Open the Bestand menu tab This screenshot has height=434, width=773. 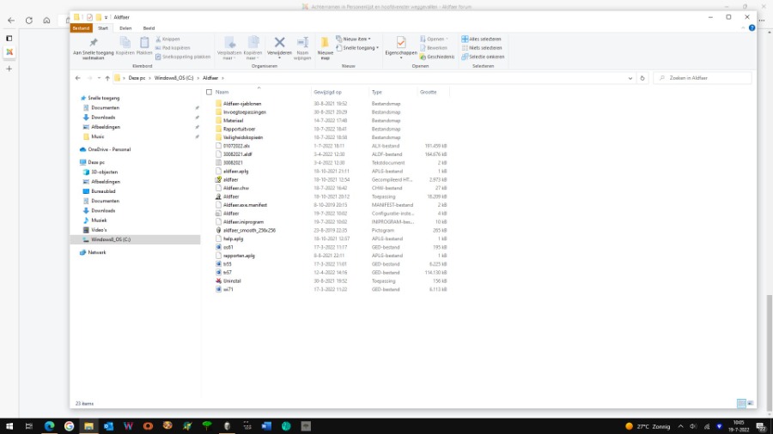[81, 28]
